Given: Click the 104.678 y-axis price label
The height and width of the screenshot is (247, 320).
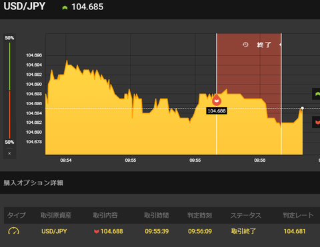Looking at the screenshot, I should [x=34, y=142].
